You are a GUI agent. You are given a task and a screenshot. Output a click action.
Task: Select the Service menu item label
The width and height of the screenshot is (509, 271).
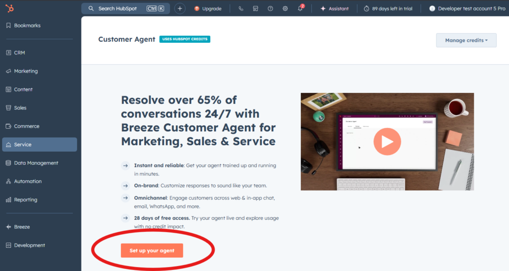tap(23, 144)
